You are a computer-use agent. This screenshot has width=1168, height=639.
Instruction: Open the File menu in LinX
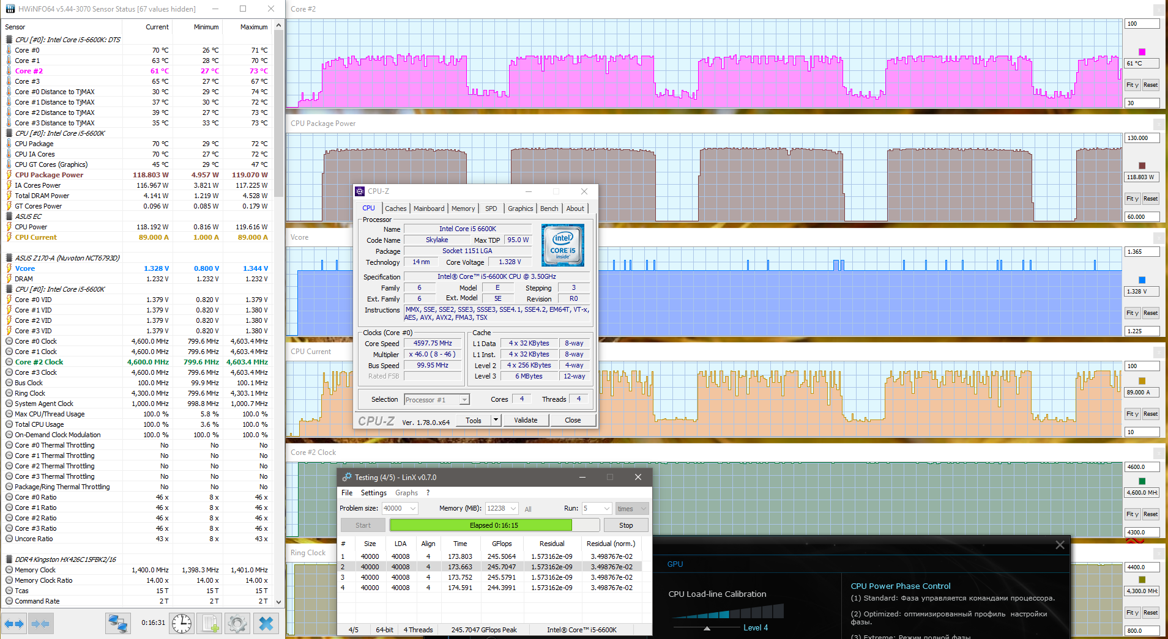[x=347, y=493]
